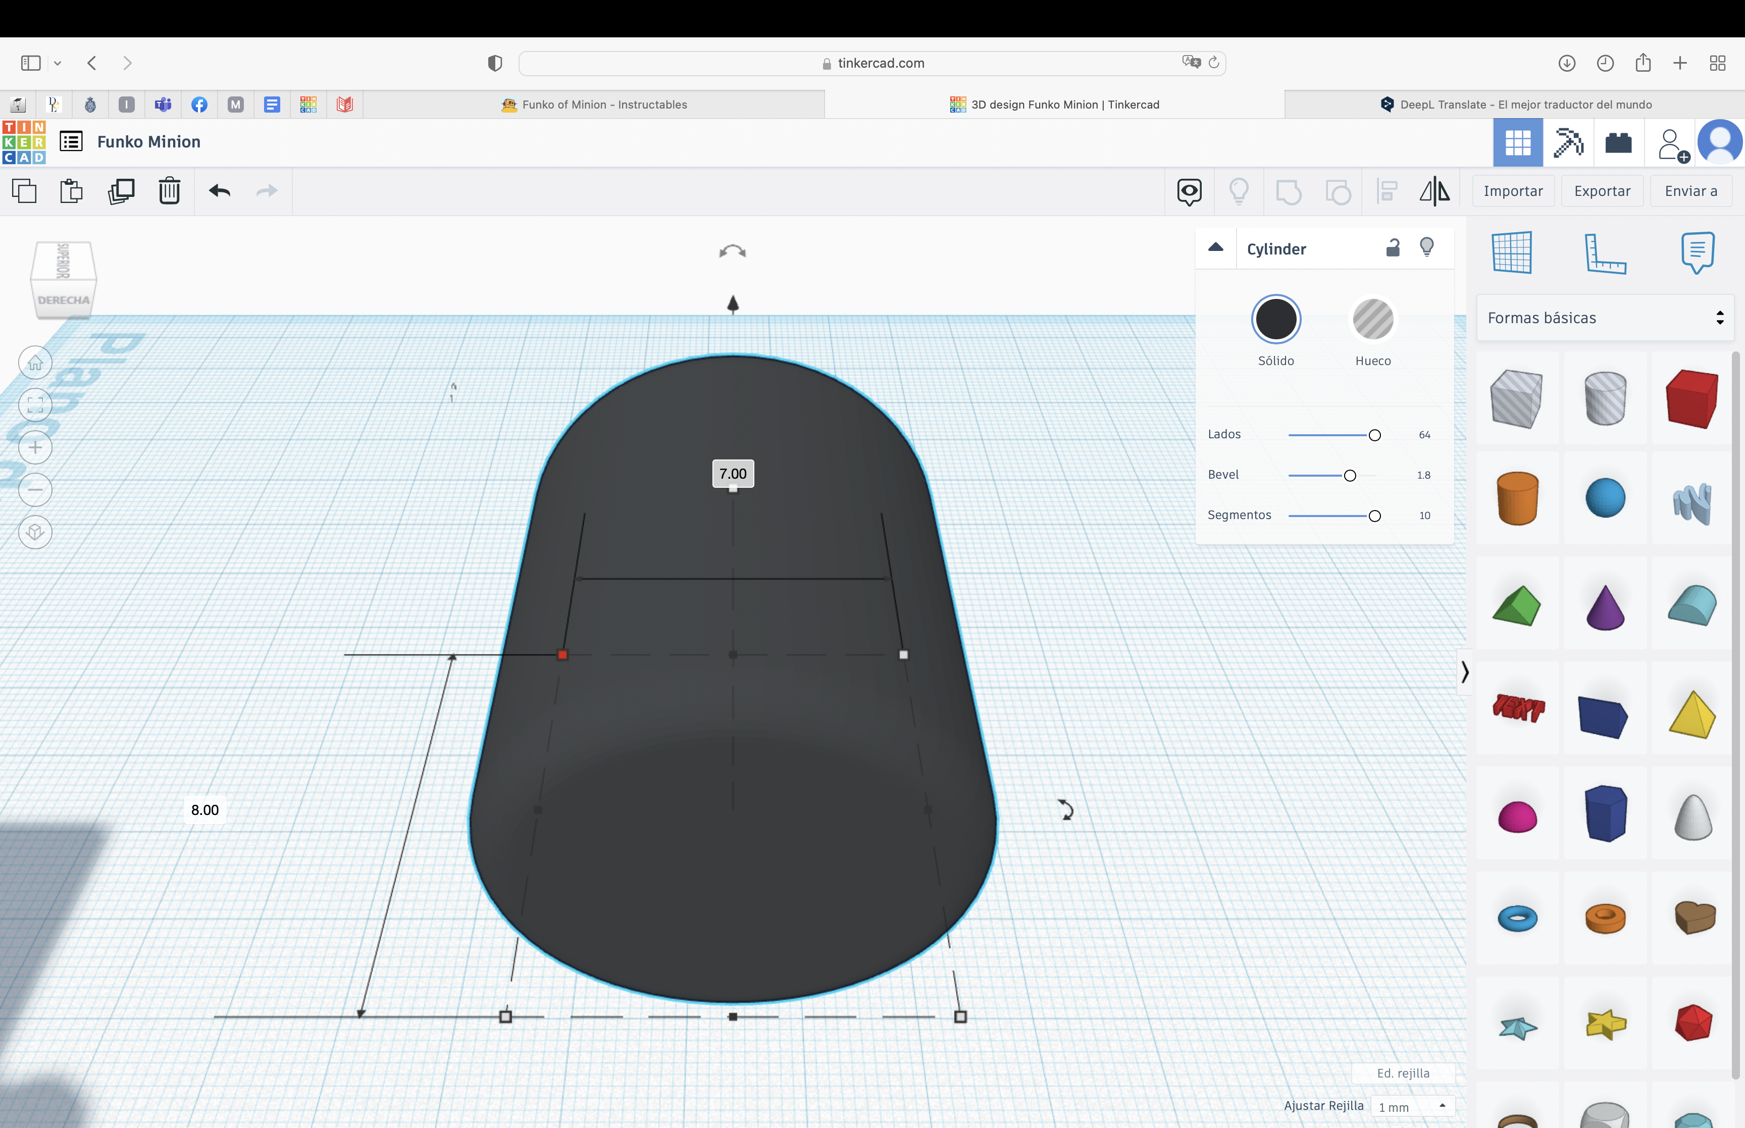Screen dimensions: 1745x1128
Task: Open the Blocks pickaxe mode
Action: pos(1568,142)
